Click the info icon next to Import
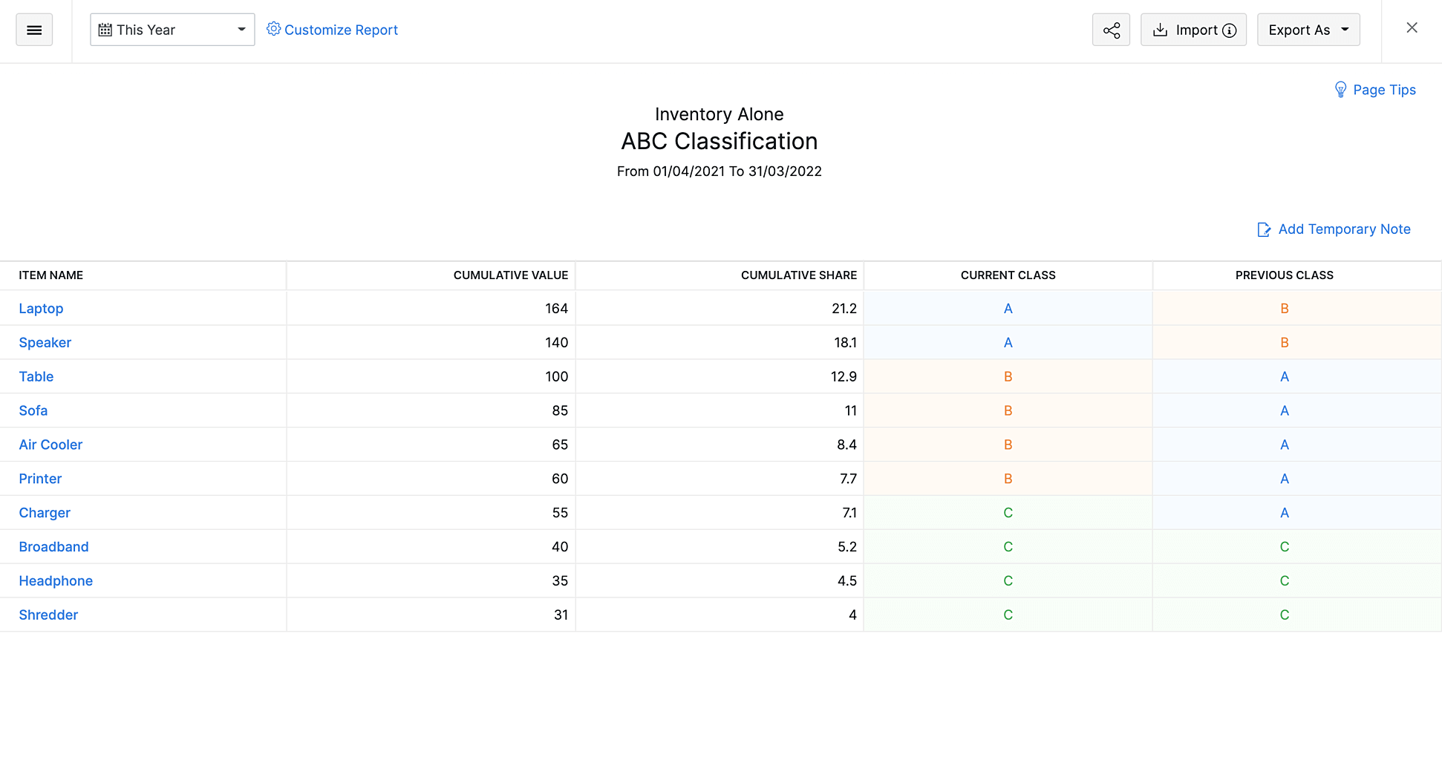The height and width of the screenshot is (763, 1442). click(x=1230, y=30)
